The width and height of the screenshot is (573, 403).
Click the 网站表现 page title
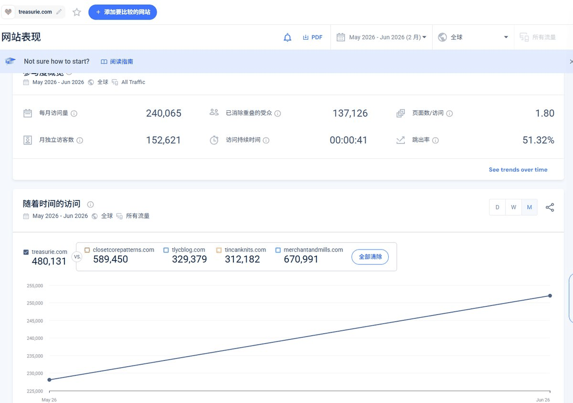tap(21, 37)
